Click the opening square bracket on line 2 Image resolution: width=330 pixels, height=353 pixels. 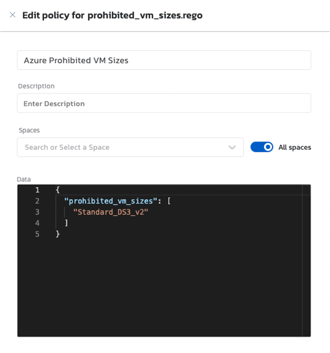coord(169,201)
